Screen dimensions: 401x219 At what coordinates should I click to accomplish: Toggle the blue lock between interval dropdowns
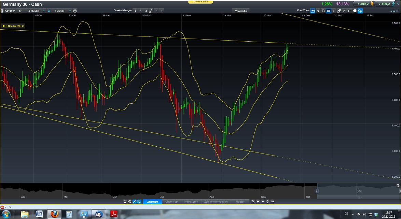point(49,11)
